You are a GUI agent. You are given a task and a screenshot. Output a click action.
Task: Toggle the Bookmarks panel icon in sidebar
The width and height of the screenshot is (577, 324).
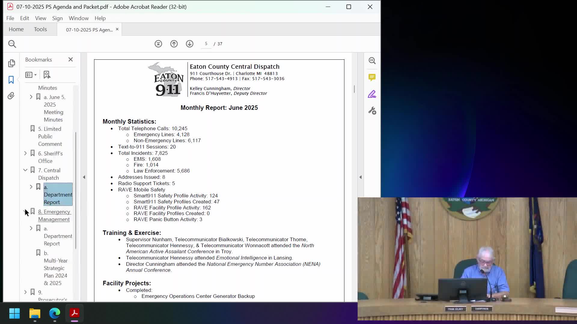11,80
